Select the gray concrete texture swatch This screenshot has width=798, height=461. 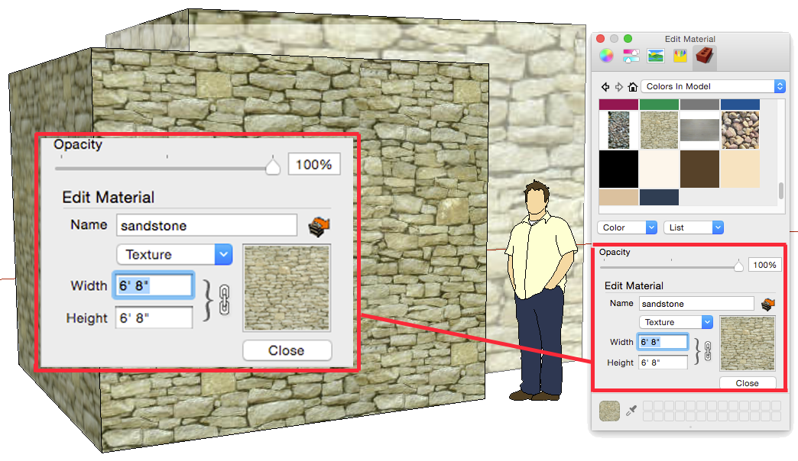699,130
